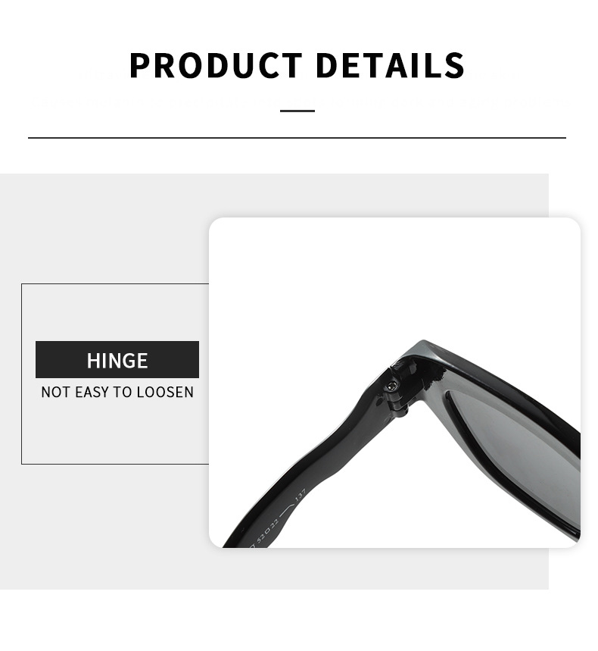Click the NOT EASY TO LOOSEN caption
Screen dimensions: 598x651
117,392
